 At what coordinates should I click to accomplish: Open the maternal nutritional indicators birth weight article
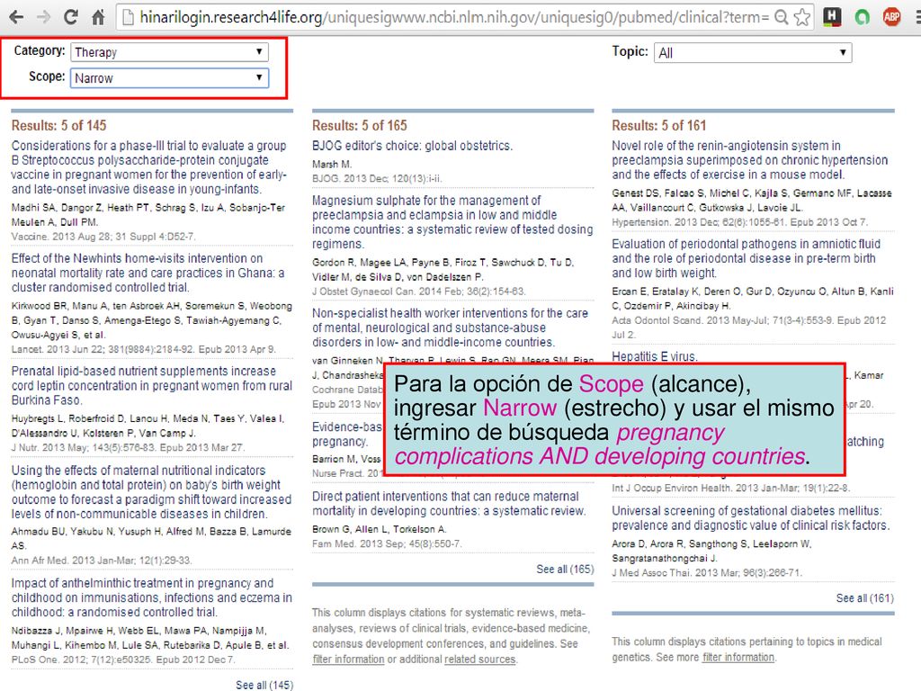pos(151,492)
